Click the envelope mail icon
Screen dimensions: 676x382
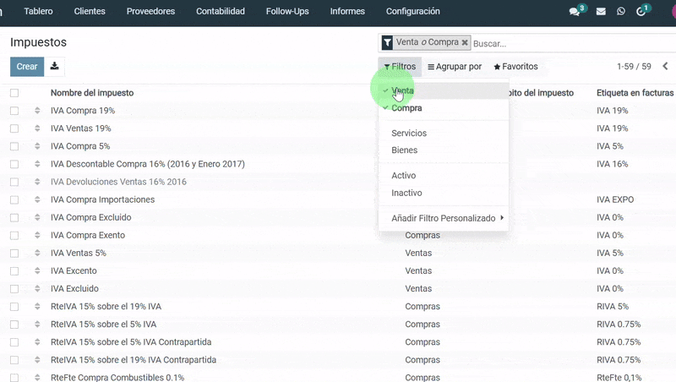coord(601,12)
